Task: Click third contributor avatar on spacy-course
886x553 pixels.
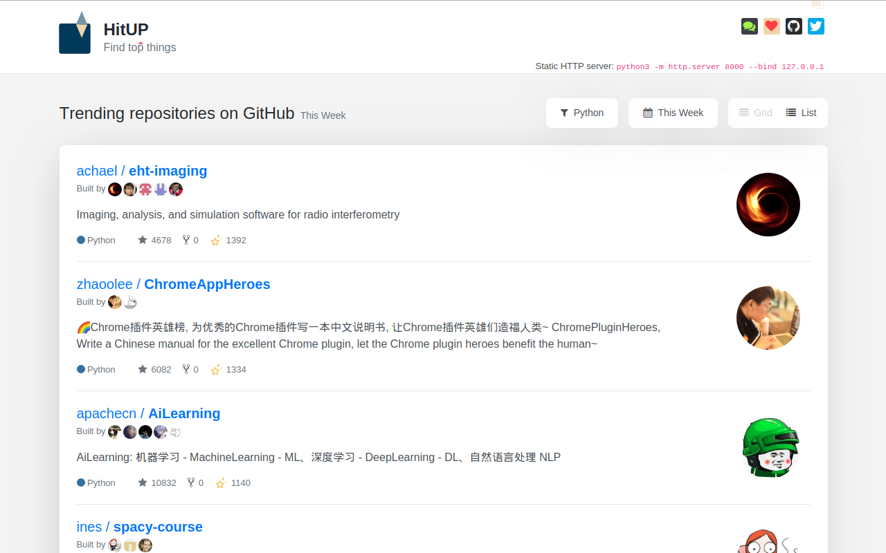Action: click(145, 545)
